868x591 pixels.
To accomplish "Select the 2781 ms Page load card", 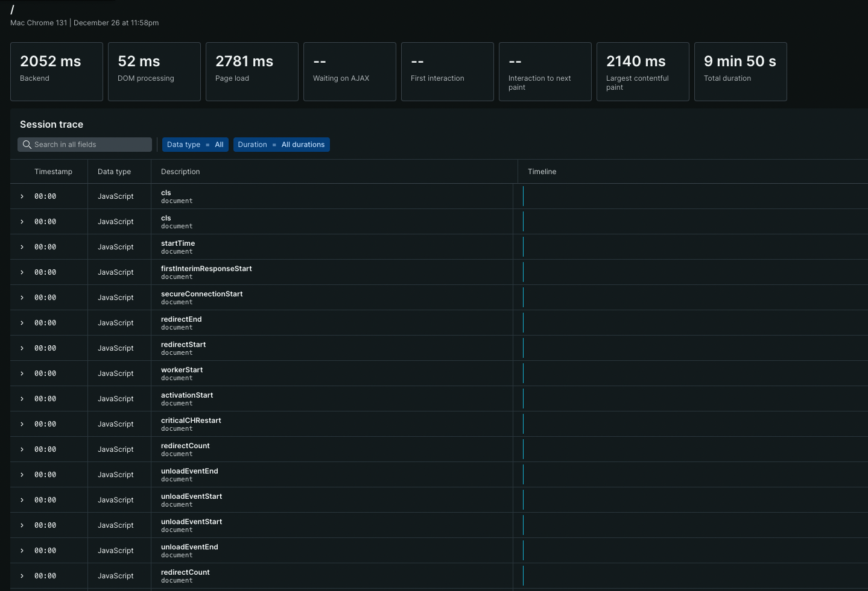I will tap(252, 72).
